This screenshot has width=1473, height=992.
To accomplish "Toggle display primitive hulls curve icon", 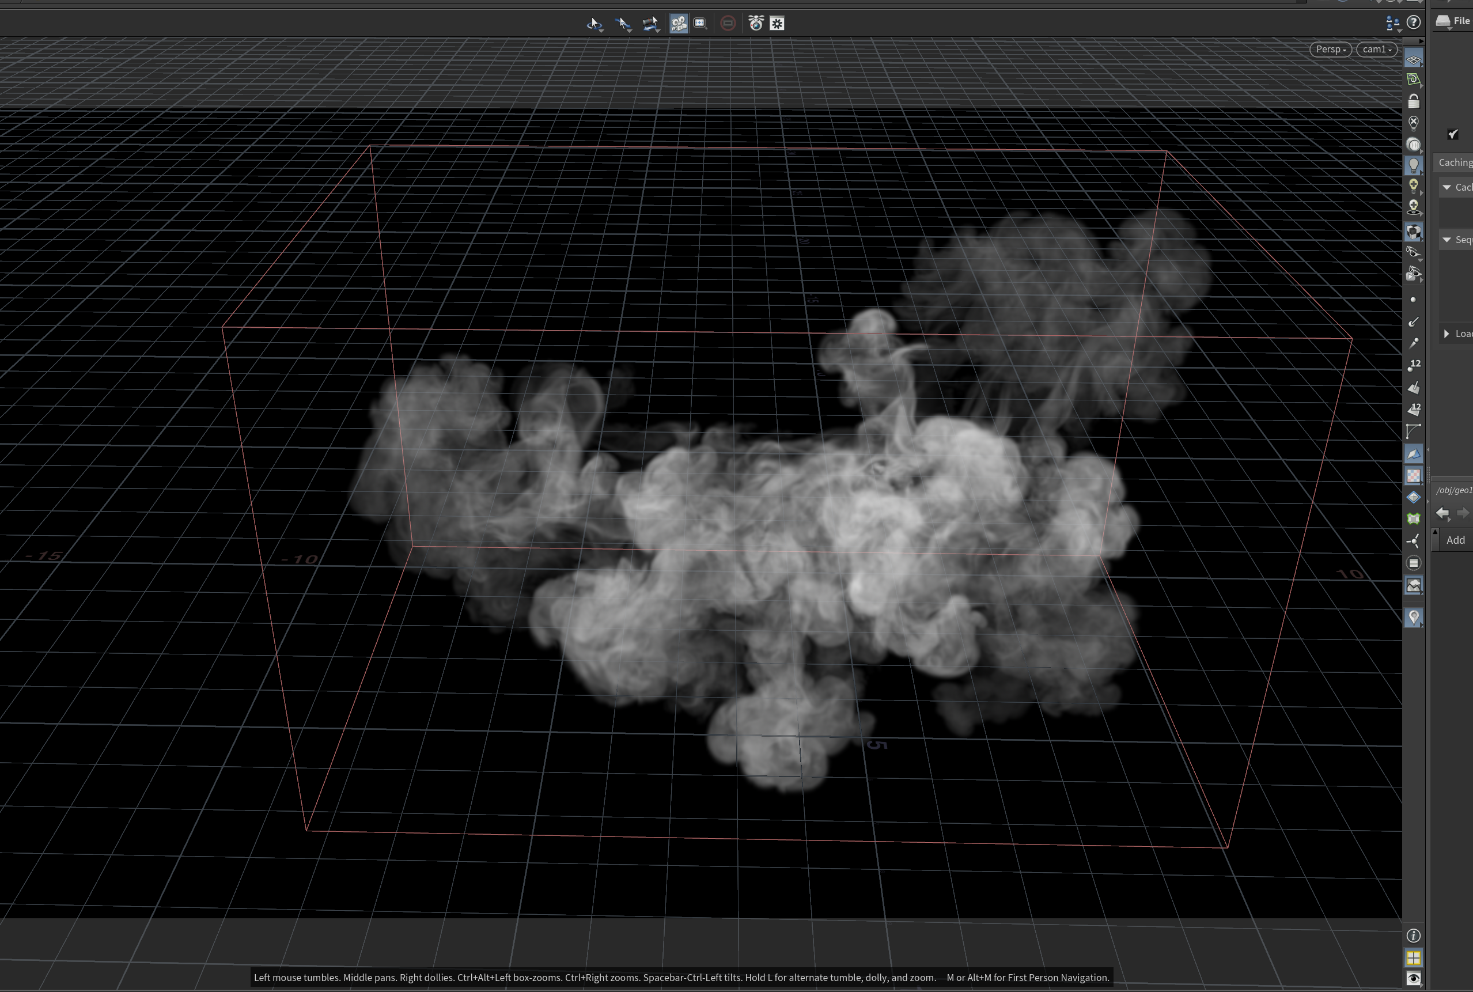I will coord(1414,431).
